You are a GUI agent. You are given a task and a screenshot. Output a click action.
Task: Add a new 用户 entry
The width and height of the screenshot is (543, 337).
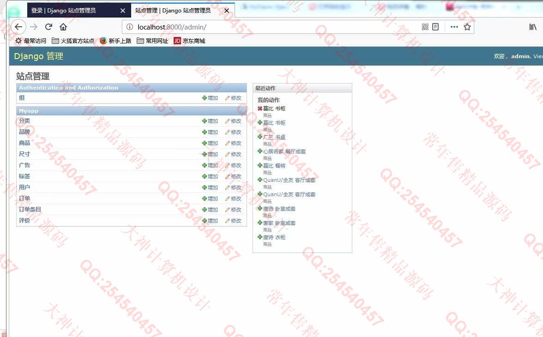point(210,187)
